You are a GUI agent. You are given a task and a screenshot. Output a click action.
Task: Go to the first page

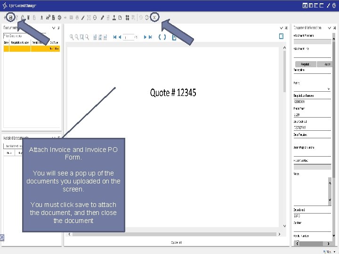[x=114, y=37]
